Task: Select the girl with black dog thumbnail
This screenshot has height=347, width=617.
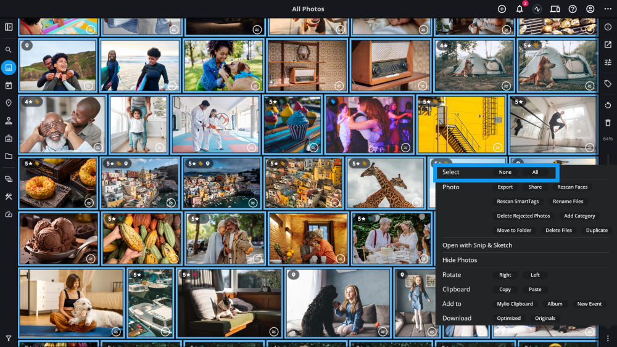Action: coord(338,303)
